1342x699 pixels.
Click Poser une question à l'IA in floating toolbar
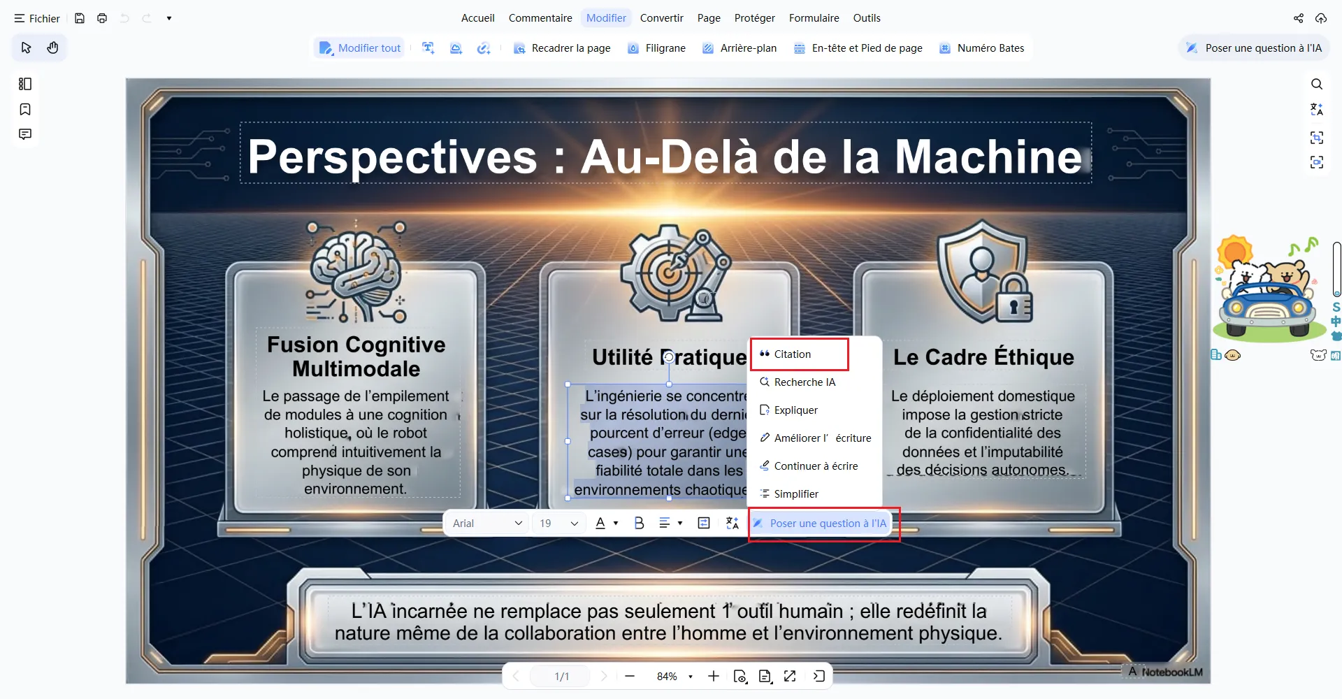click(820, 524)
